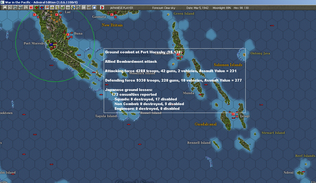Select the red ground unit at Buna
The height and width of the screenshot is (183, 316).
[71, 37]
